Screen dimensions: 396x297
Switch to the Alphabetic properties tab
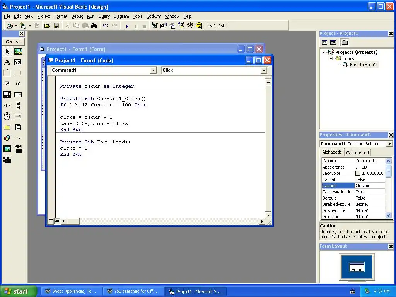[332, 152]
